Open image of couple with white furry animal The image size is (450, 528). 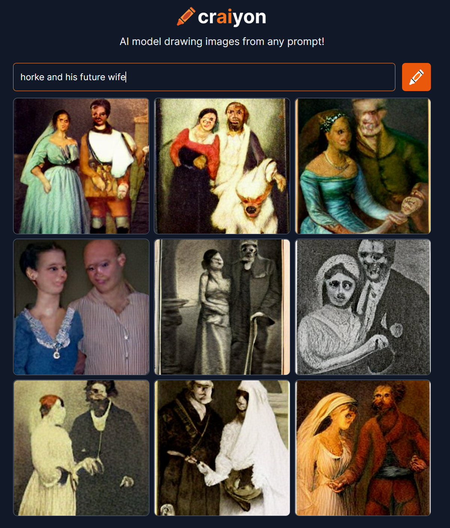(x=222, y=166)
